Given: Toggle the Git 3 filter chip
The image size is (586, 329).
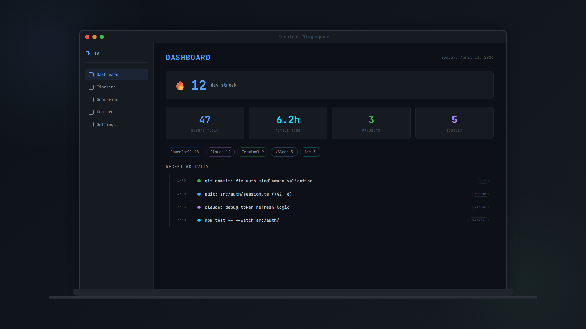Looking at the screenshot, I should [310, 152].
